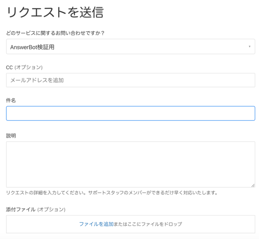Click the 説明 label above the text area

[x=11, y=136]
